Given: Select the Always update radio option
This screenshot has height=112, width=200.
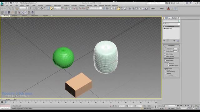Looking at the screenshot, I should 166,70.
